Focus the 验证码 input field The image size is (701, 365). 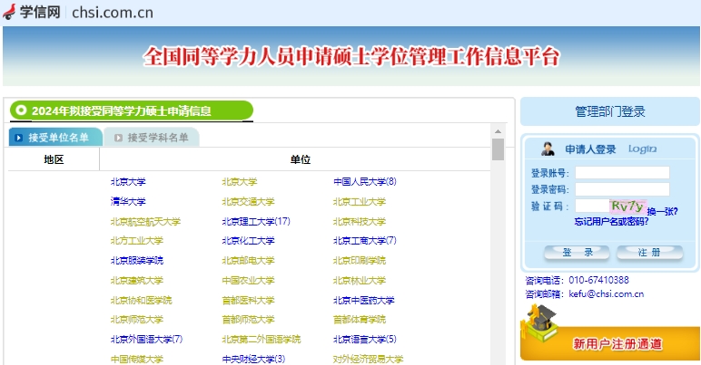[x=592, y=206]
